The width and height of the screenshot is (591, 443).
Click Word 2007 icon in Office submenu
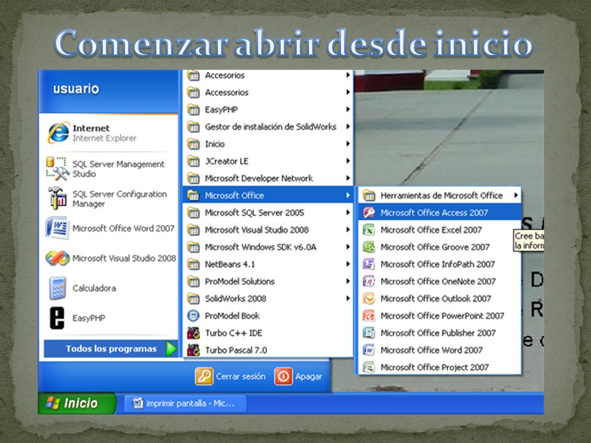[369, 350]
